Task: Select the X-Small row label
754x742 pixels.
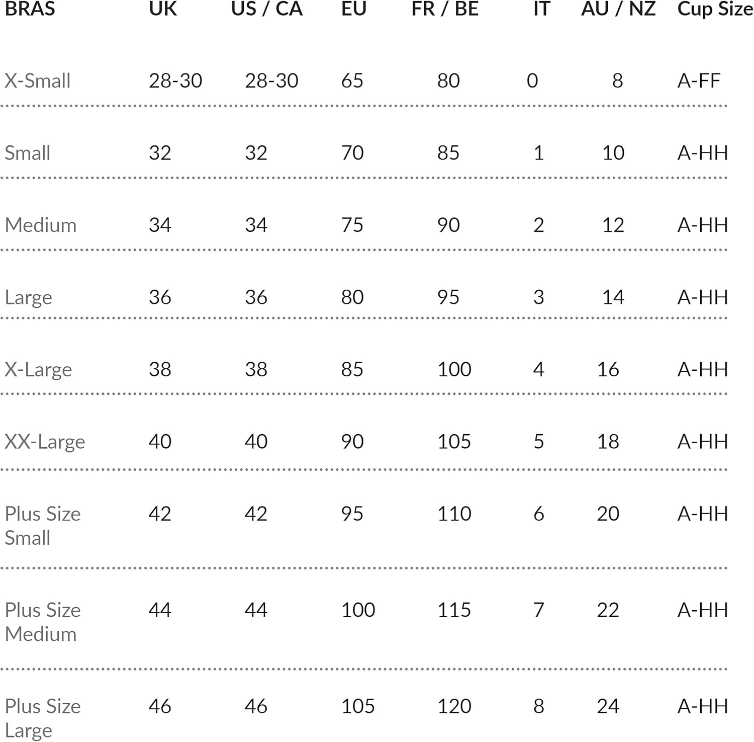Action: 38,80
